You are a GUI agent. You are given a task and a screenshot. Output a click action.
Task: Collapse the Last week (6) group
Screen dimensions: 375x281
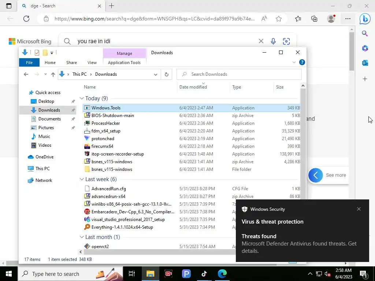click(x=82, y=179)
